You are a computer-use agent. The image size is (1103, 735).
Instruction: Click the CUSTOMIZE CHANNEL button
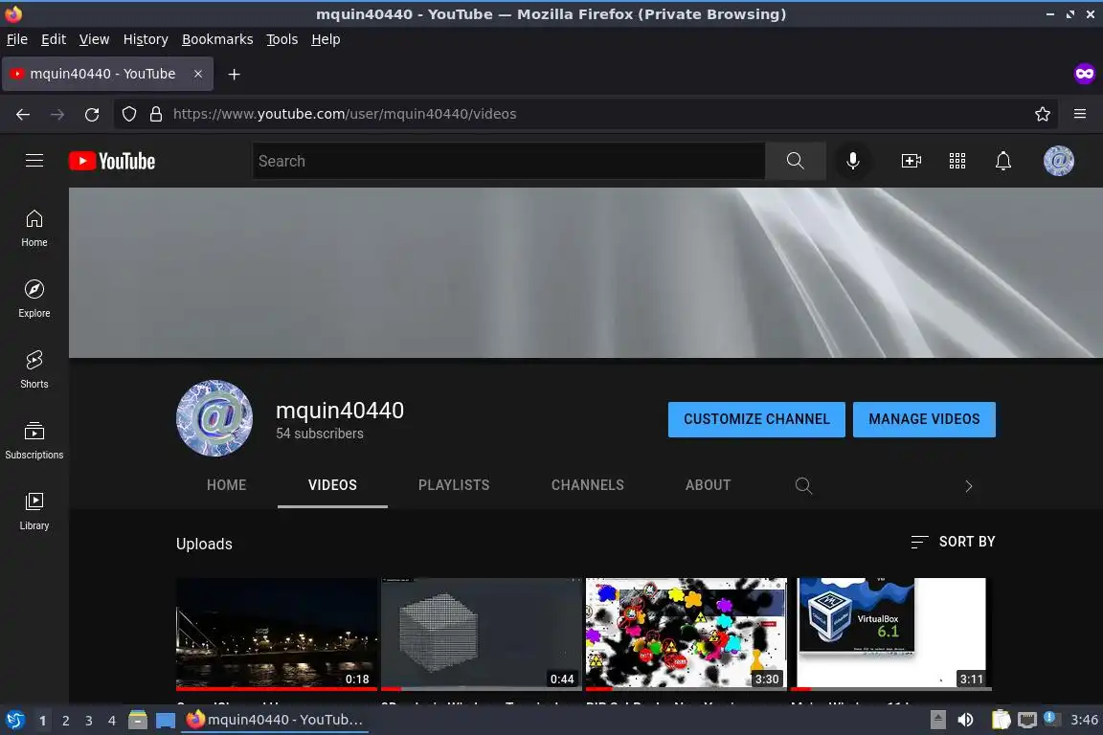pos(756,419)
